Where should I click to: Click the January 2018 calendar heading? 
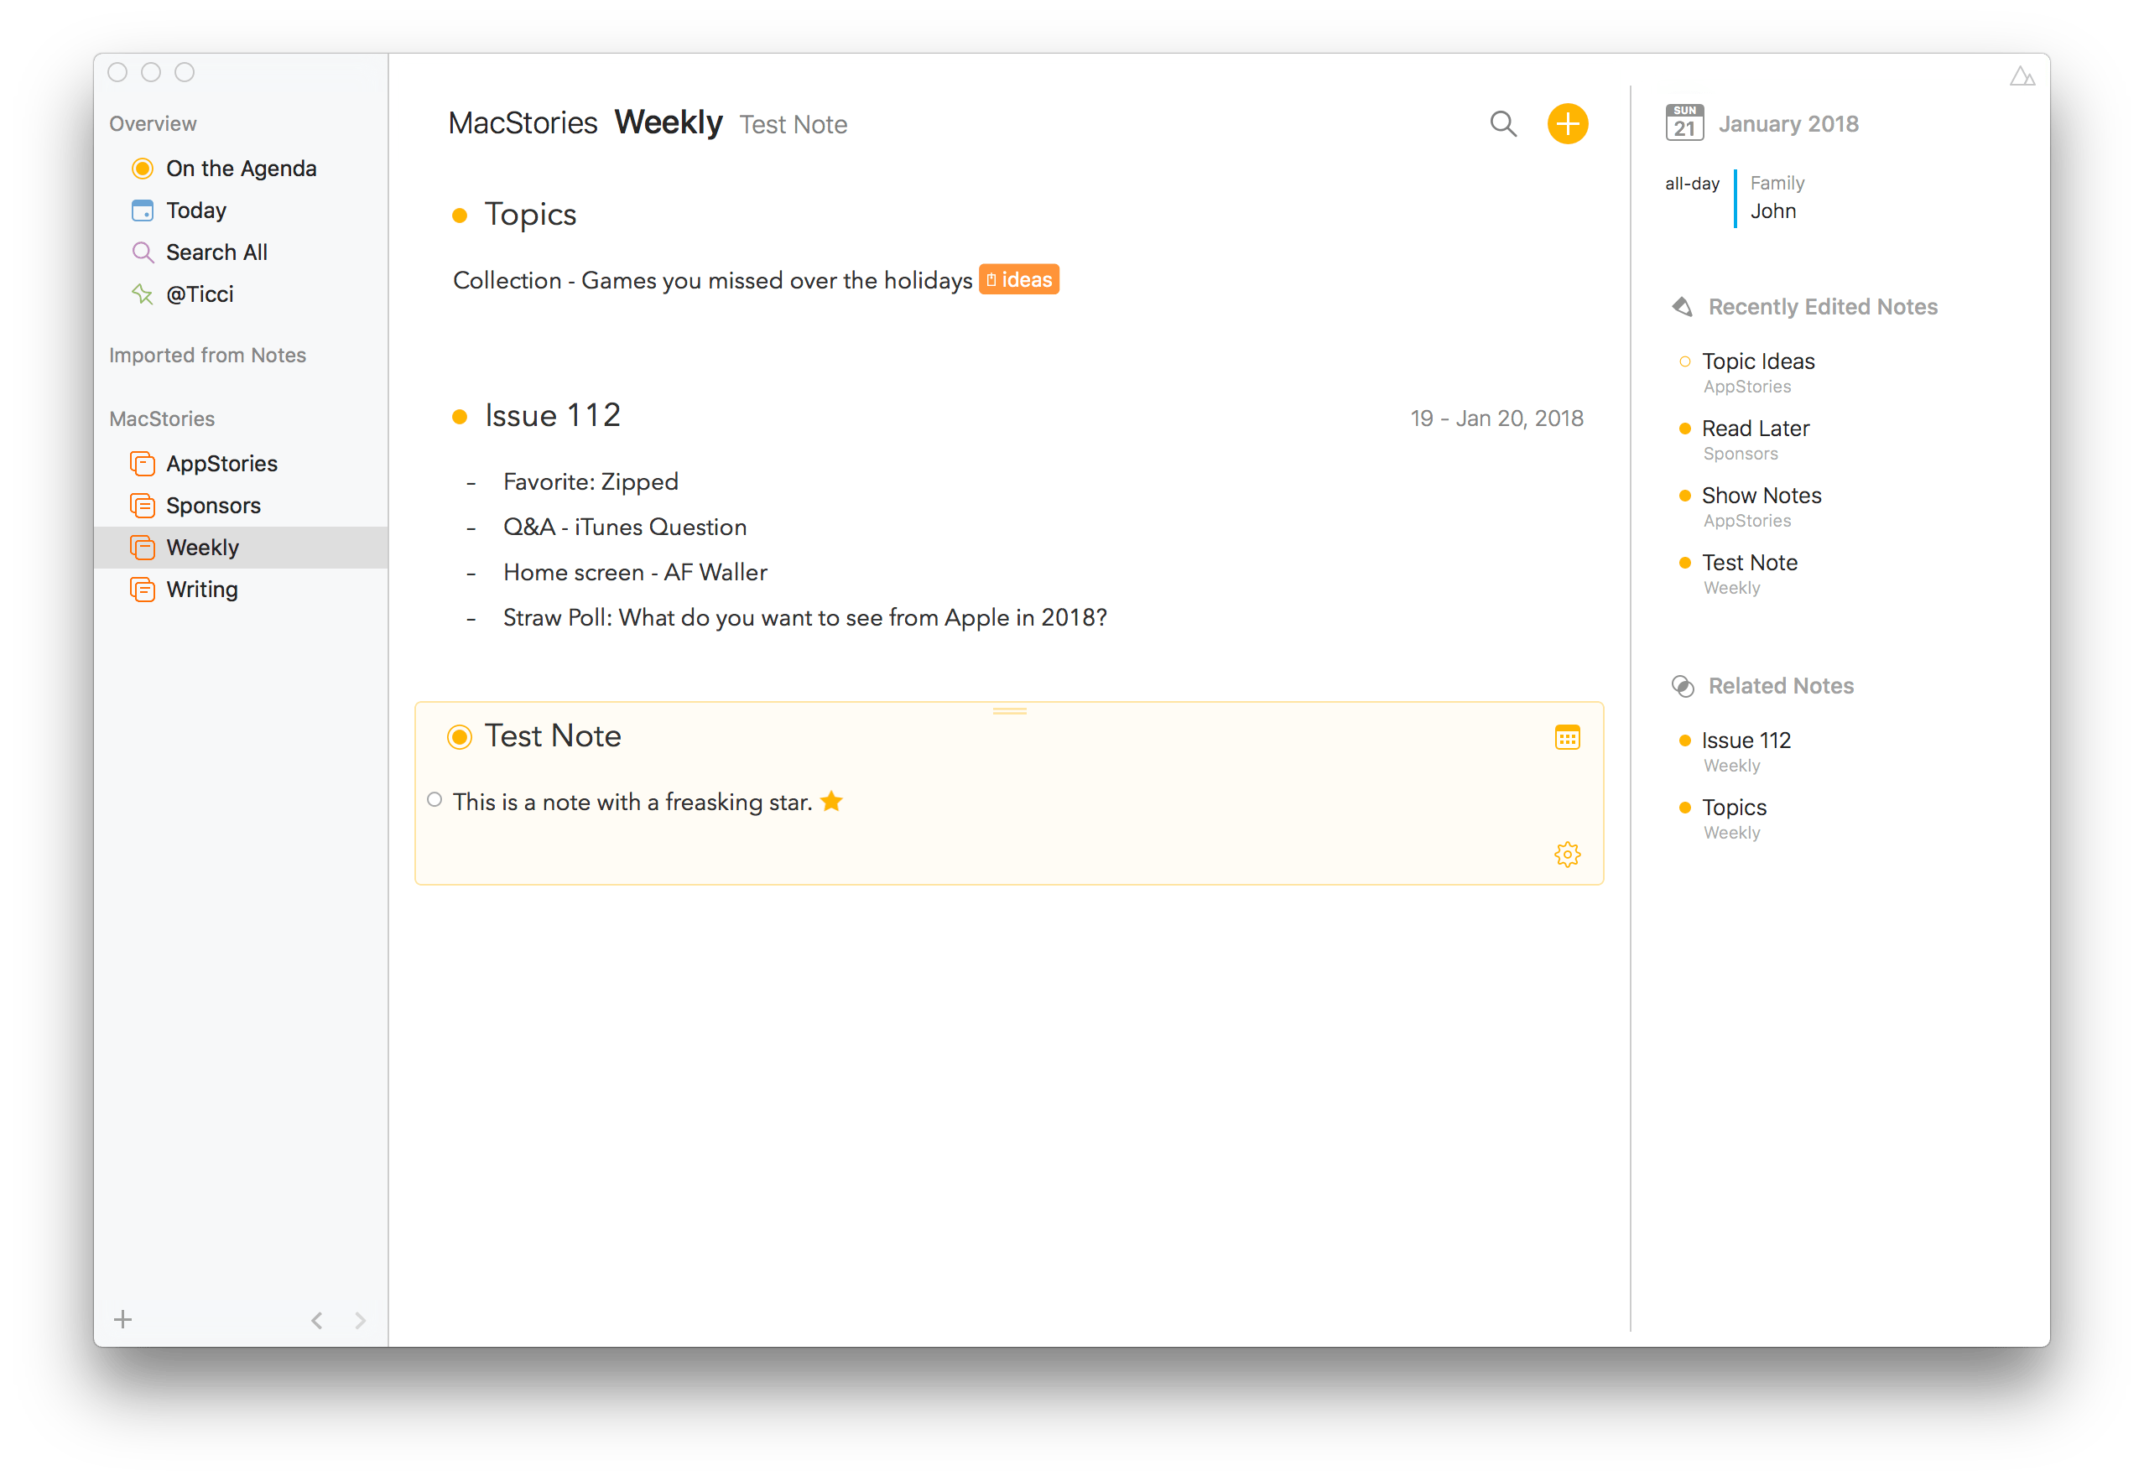pos(1788,123)
